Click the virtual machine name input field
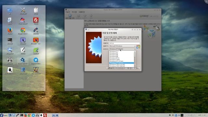This screenshot has height=117, width=208. coord(124,43)
